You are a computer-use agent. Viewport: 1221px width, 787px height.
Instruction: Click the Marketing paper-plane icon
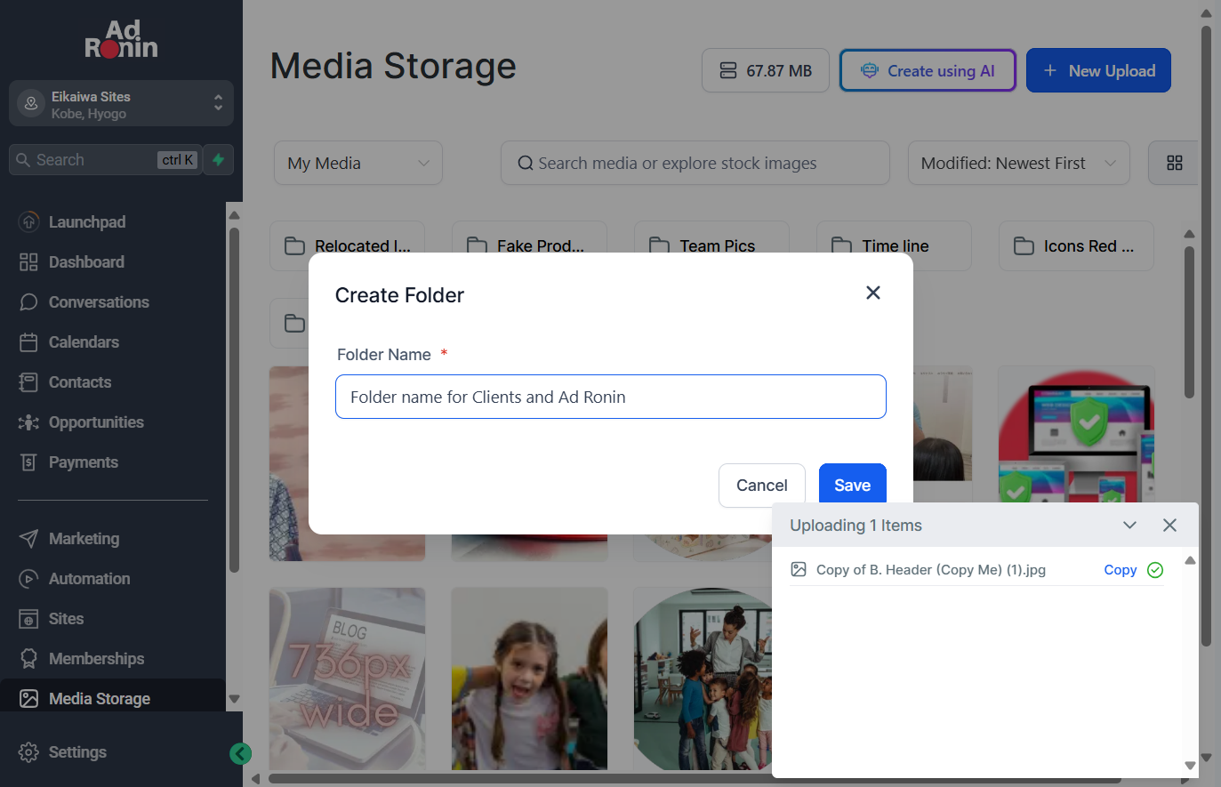[28, 539]
